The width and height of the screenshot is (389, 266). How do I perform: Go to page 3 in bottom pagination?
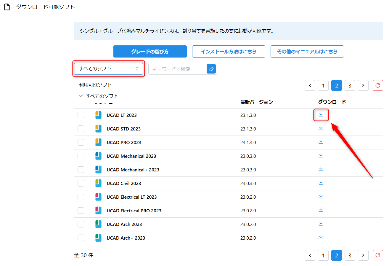pyautogui.click(x=350, y=255)
